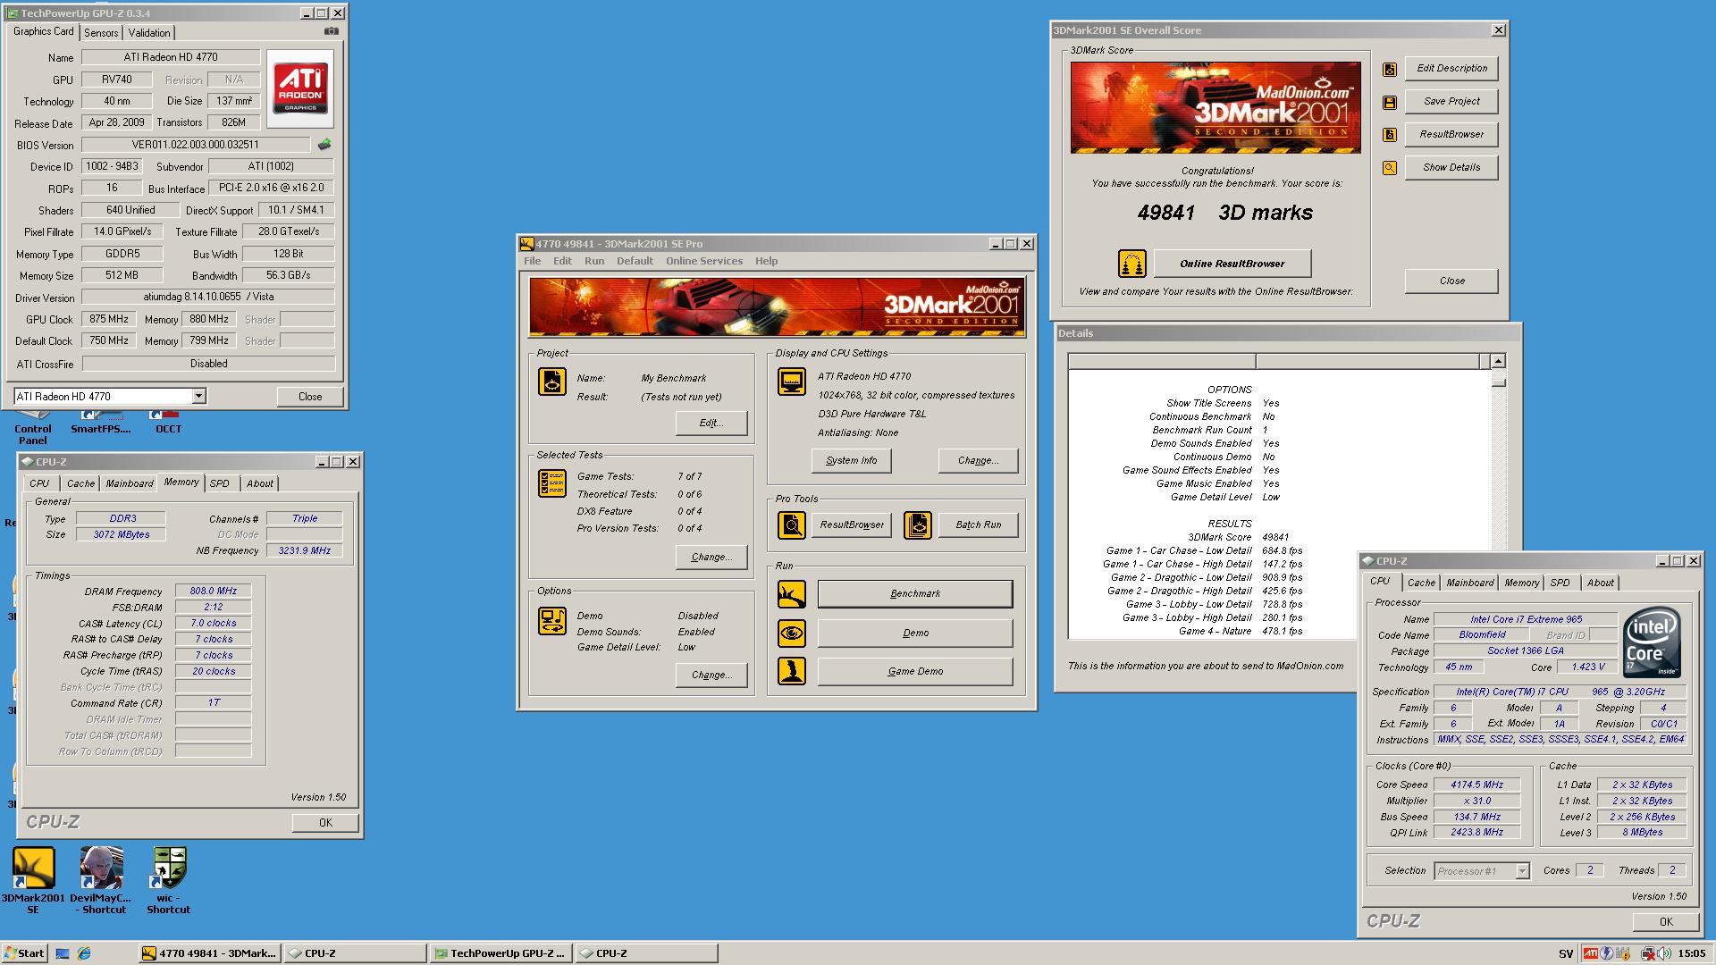1716x965 pixels.
Task: Open the Run menu in 3DMark2001
Action: point(594,261)
